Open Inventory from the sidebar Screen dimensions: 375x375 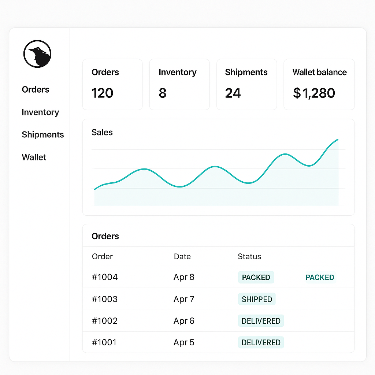point(40,112)
